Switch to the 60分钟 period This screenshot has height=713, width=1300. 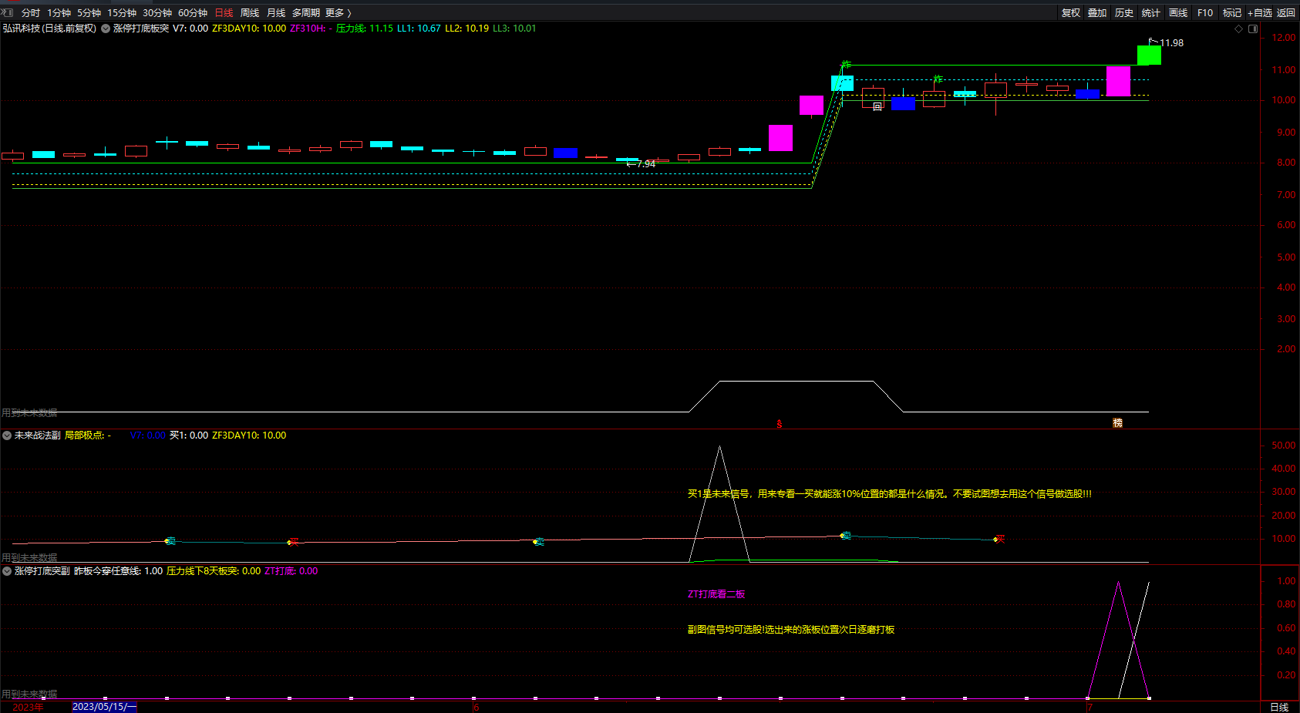pyautogui.click(x=193, y=12)
